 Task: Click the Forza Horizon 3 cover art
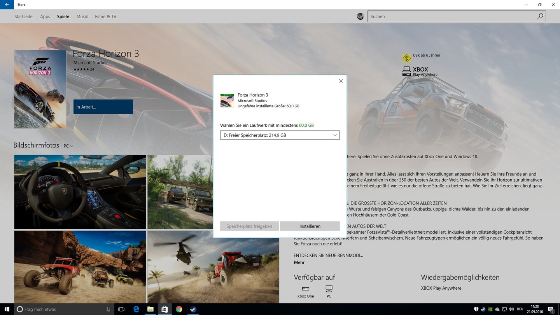pyautogui.click(x=40, y=89)
